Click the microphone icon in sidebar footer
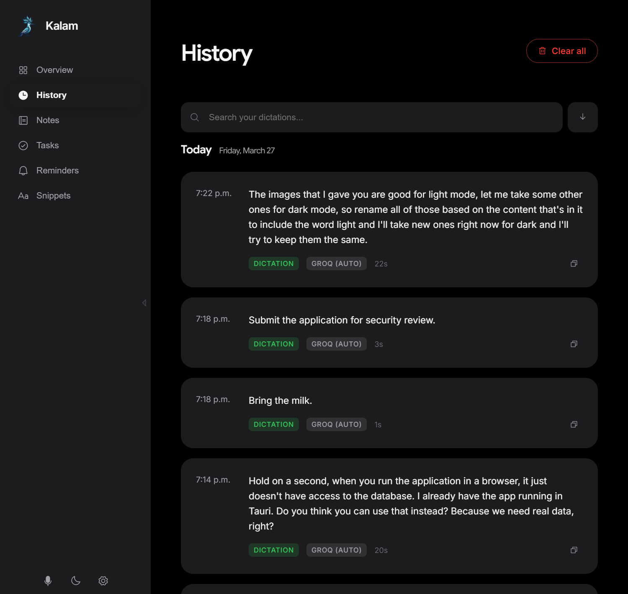 (x=48, y=581)
